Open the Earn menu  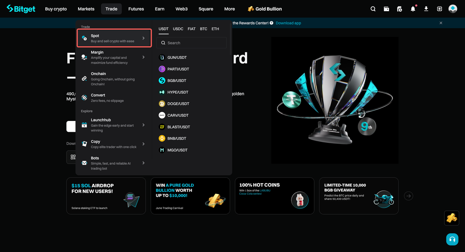(x=160, y=9)
